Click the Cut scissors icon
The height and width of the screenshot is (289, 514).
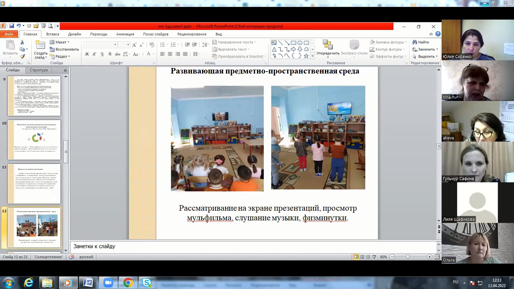[22, 42]
